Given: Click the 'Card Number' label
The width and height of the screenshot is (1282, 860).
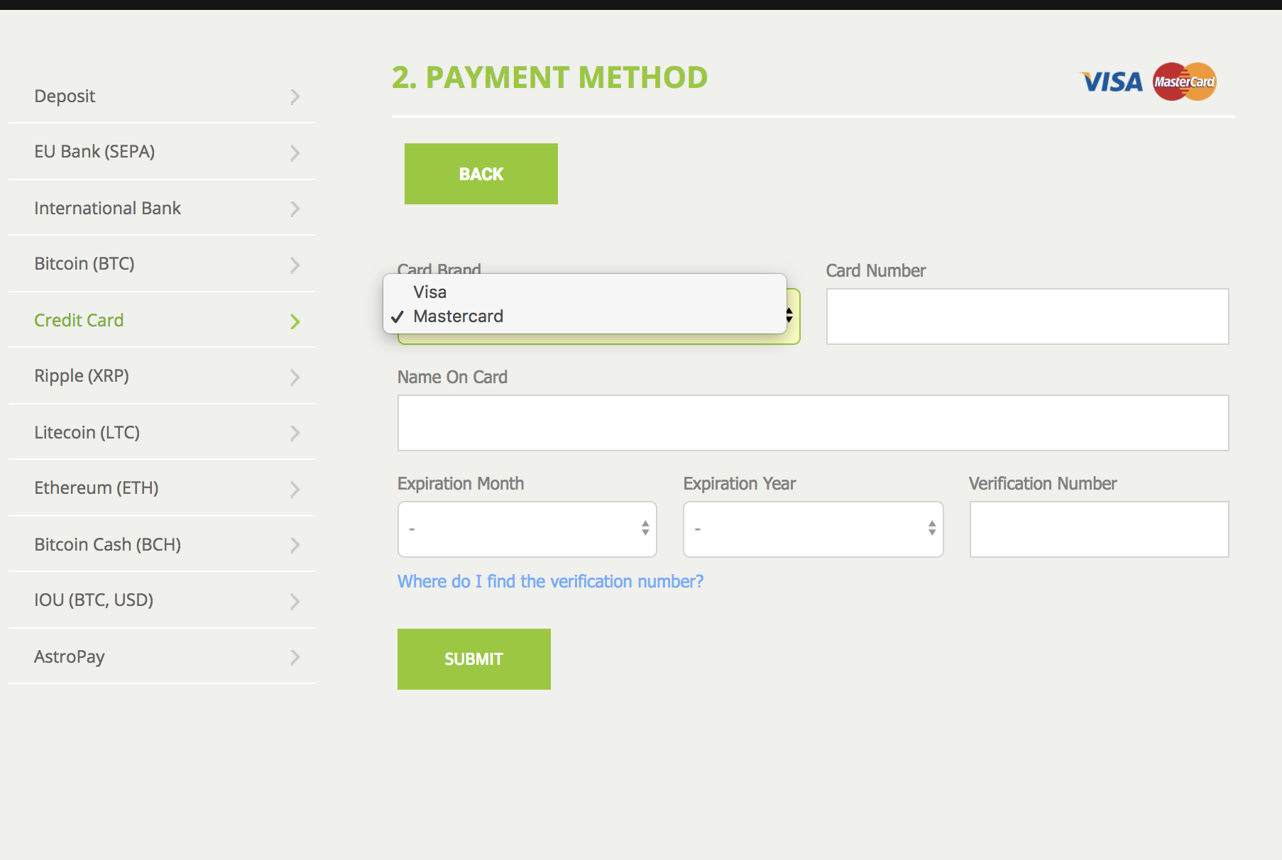Looking at the screenshot, I should pos(876,271).
